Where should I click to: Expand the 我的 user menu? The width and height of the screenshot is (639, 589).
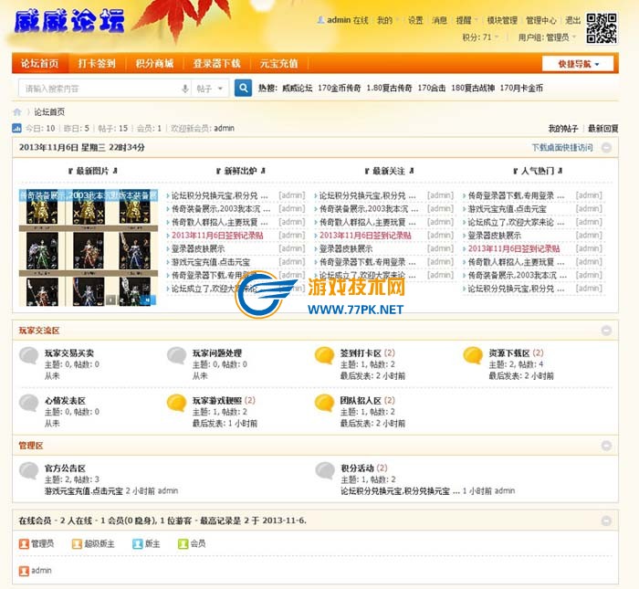click(388, 20)
